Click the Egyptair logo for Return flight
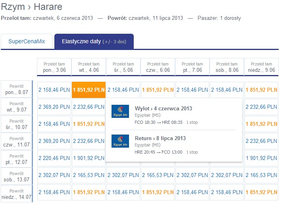This screenshot has height=204, width=281. point(120,141)
